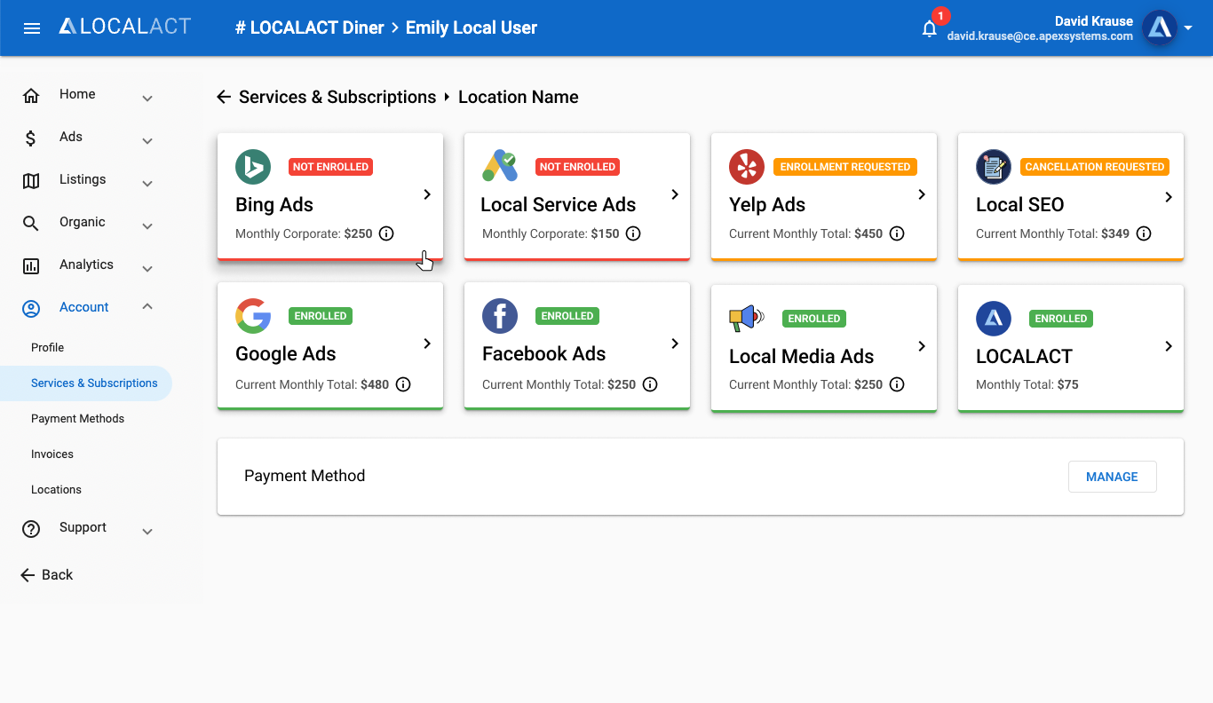Click the Organic search icon

[31, 223]
